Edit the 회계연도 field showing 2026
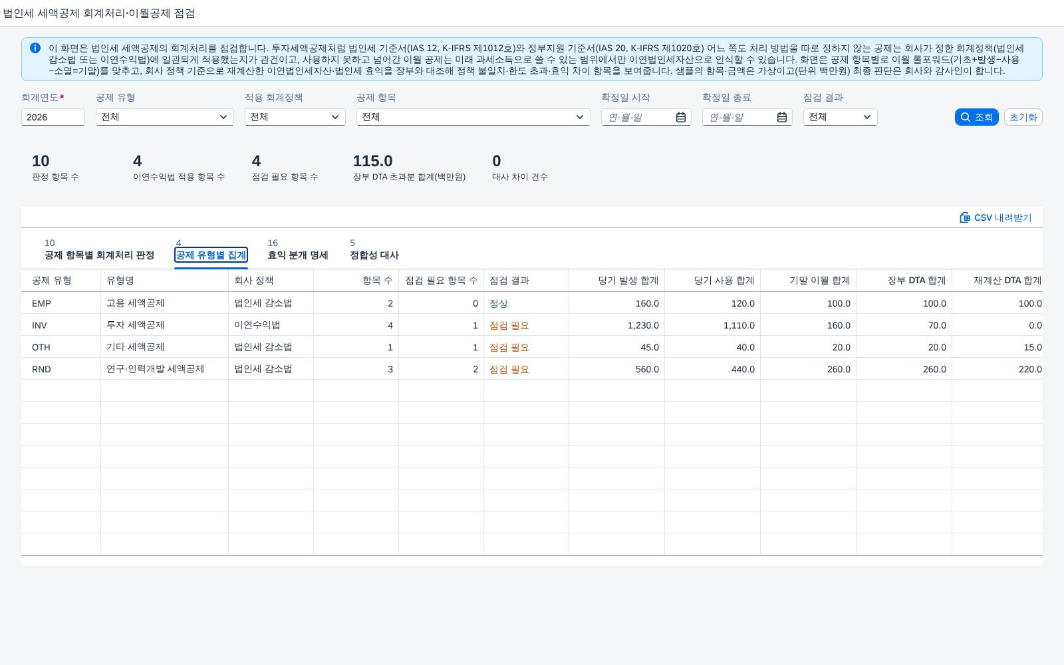Screen dimensions: 1064x665 point(53,117)
